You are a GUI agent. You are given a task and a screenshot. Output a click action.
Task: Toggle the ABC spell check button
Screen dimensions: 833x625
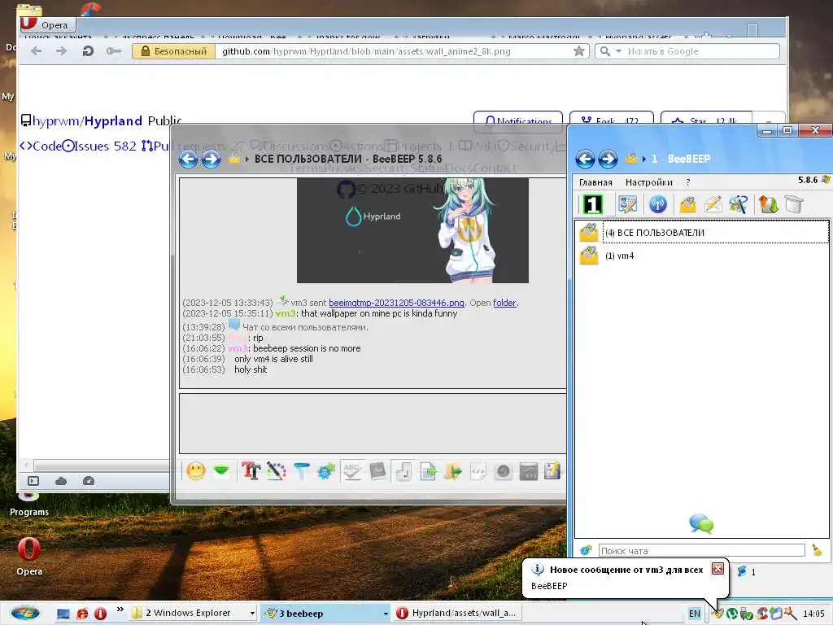(351, 471)
